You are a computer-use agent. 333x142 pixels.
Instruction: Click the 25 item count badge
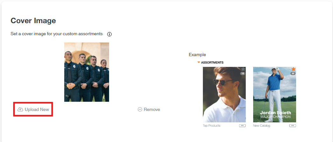(x=293, y=74)
